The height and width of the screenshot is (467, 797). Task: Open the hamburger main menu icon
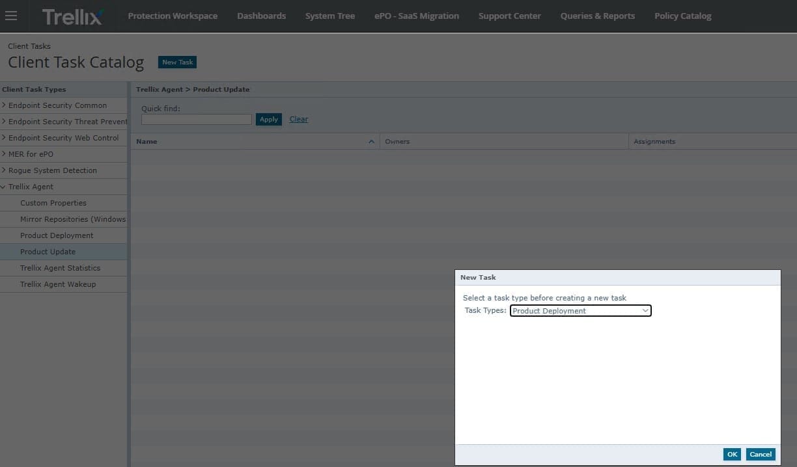coord(11,16)
